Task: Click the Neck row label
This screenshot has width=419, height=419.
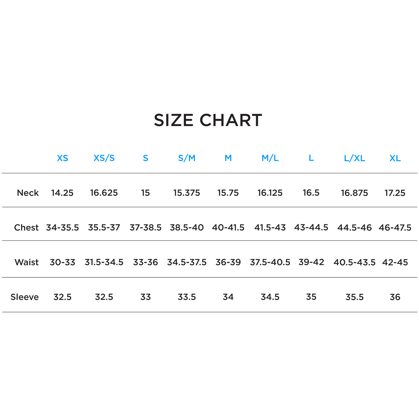Action: pyautogui.click(x=28, y=193)
